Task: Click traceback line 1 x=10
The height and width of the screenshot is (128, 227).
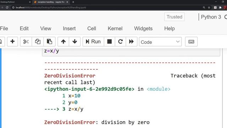Action: (x=71, y=96)
